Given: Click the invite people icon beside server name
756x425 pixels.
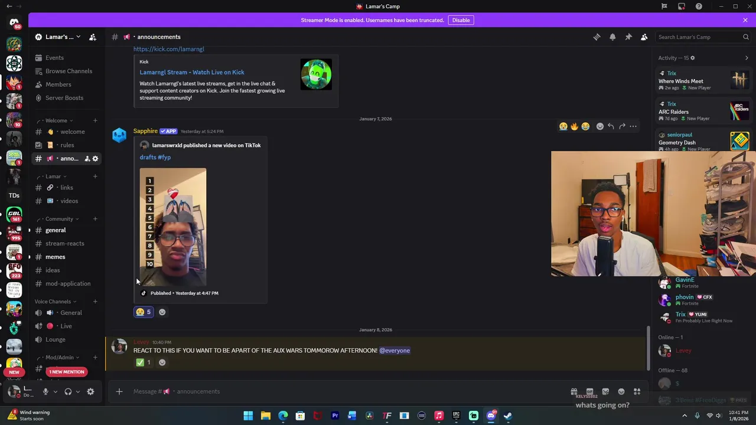Looking at the screenshot, I should point(93,37).
